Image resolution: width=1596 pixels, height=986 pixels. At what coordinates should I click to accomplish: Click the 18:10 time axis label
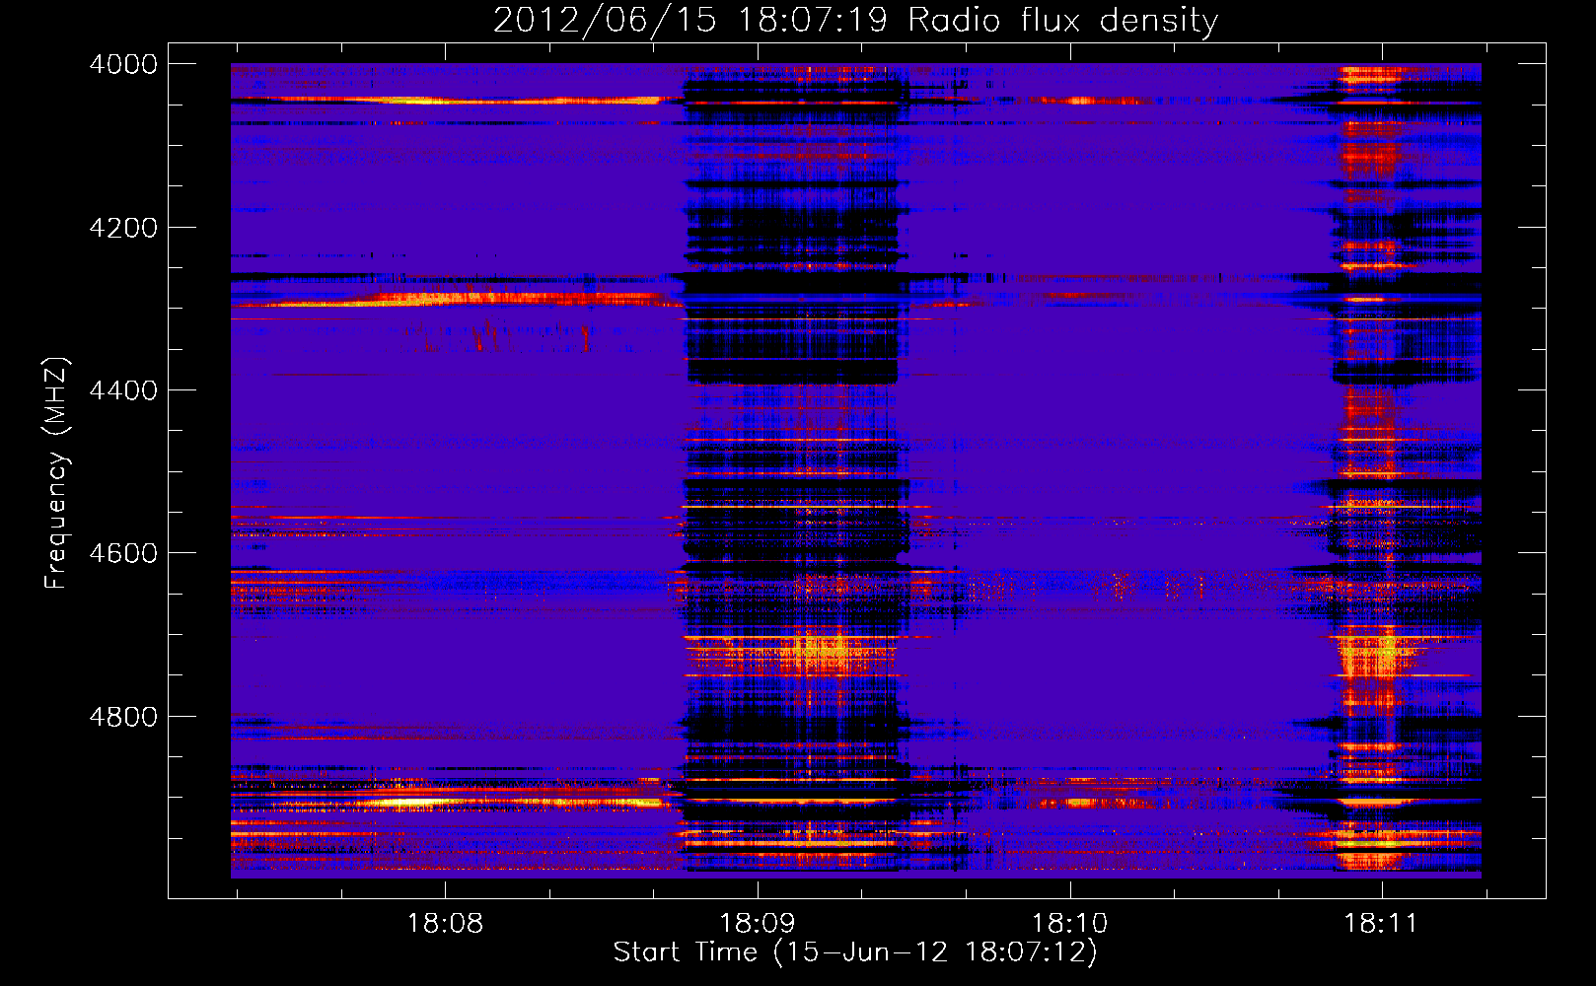click(1070, 924)
